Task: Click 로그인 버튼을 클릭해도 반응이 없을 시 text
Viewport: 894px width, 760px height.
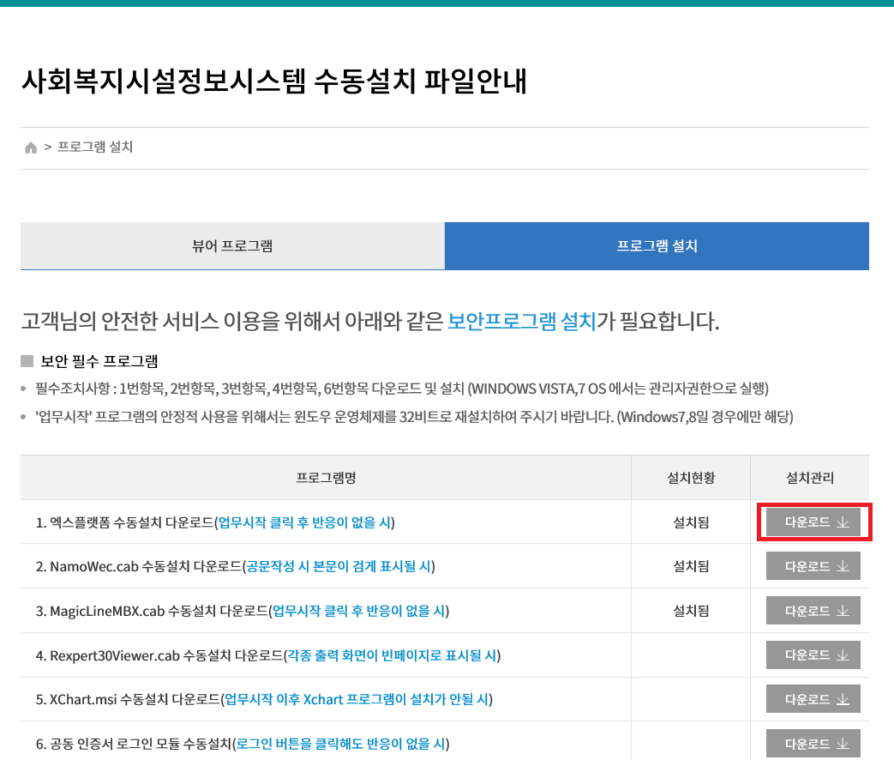Action: click(341, 744)
